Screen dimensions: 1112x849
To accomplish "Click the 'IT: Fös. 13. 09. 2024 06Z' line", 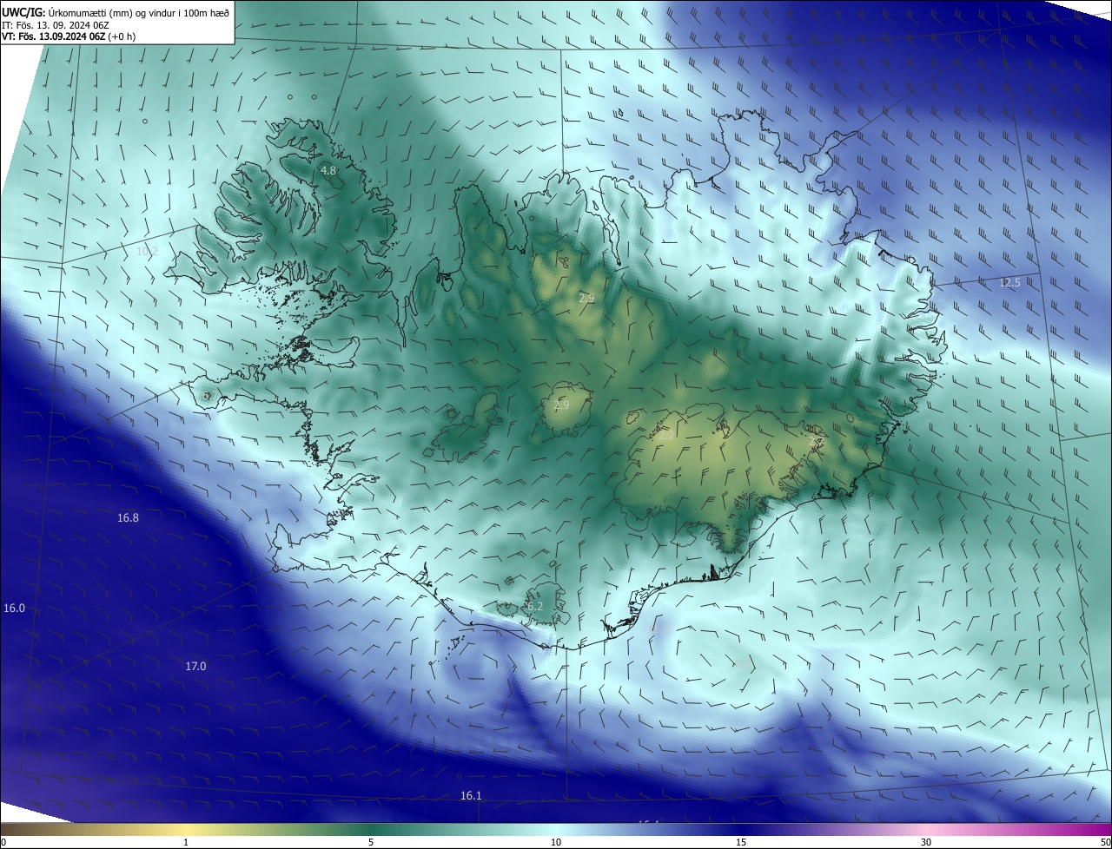I will point(55,25).
